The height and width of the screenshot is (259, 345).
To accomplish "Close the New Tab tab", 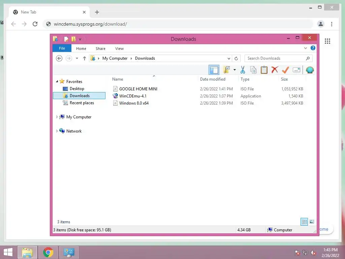I will click(84, 12).
